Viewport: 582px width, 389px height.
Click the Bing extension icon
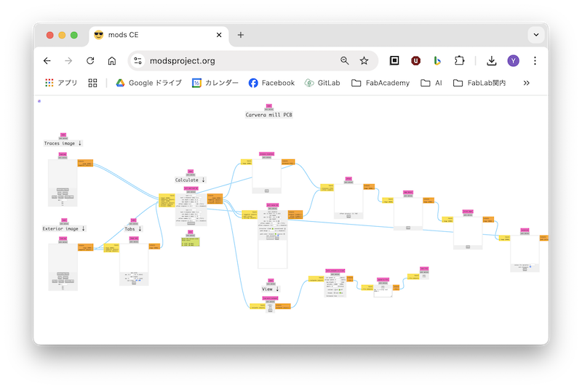pos(437,60)
